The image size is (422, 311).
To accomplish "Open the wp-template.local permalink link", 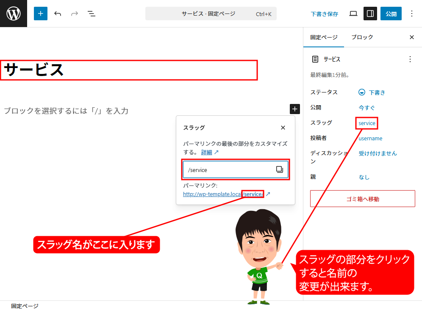I will [223, 194].
